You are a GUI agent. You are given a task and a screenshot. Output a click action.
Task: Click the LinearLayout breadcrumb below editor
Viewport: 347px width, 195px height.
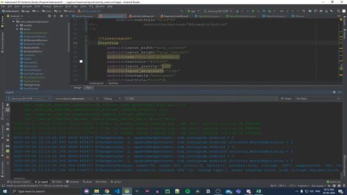(96, 83)
